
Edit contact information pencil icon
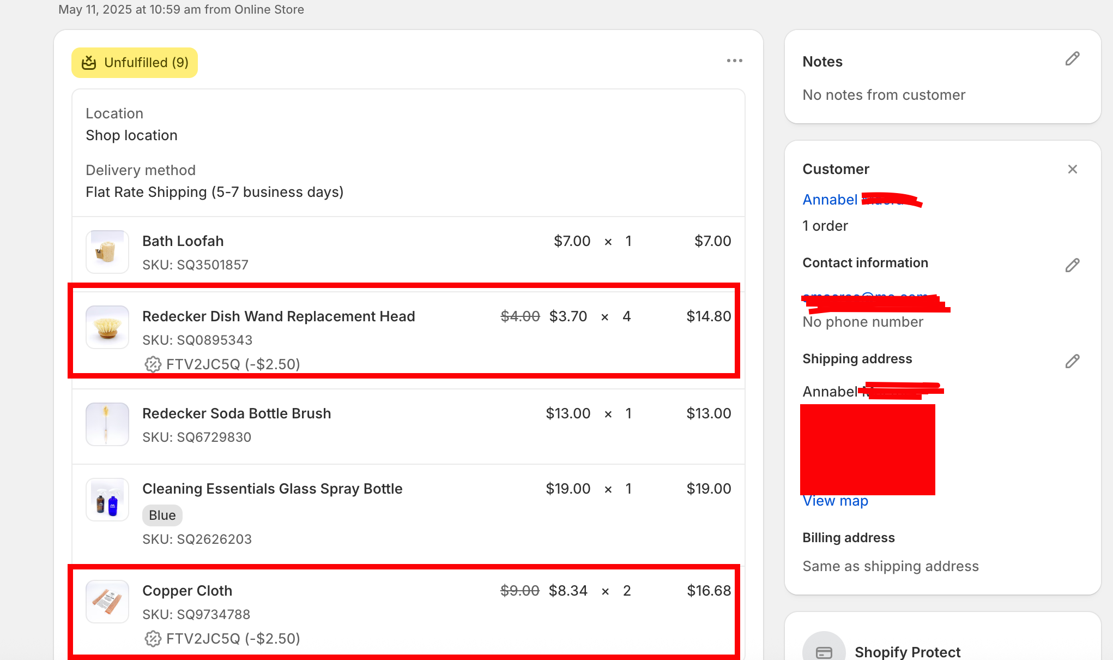click(1072, 266)
